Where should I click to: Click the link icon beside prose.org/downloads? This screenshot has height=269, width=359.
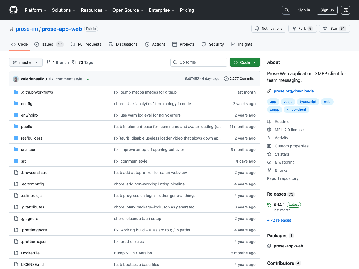269,91
